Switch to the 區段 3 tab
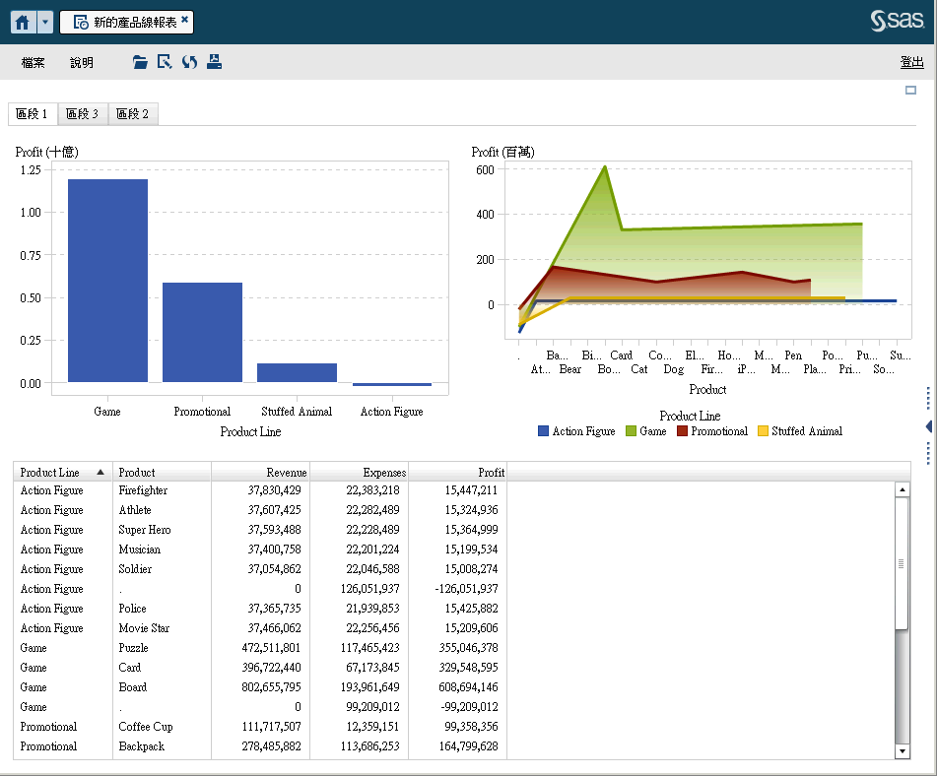The height and width of the screenshot is (776, 937). tap(83, 114)
